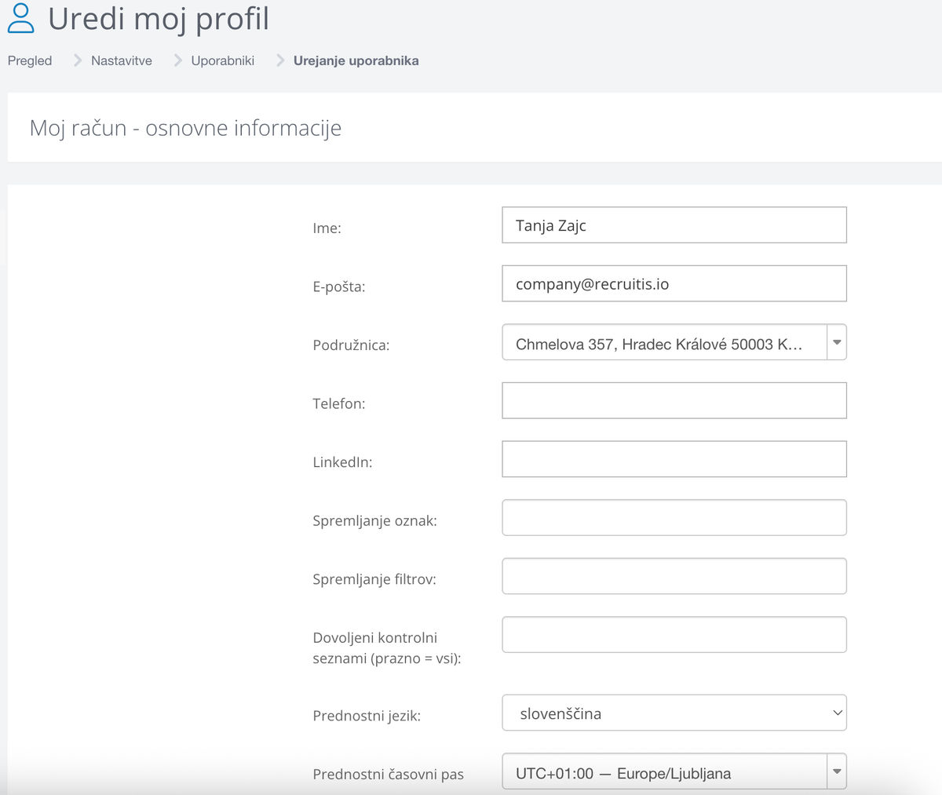Select the Urejanje uporabnika breadcrumb item
The image size is (942, 795).
(356, 60)
